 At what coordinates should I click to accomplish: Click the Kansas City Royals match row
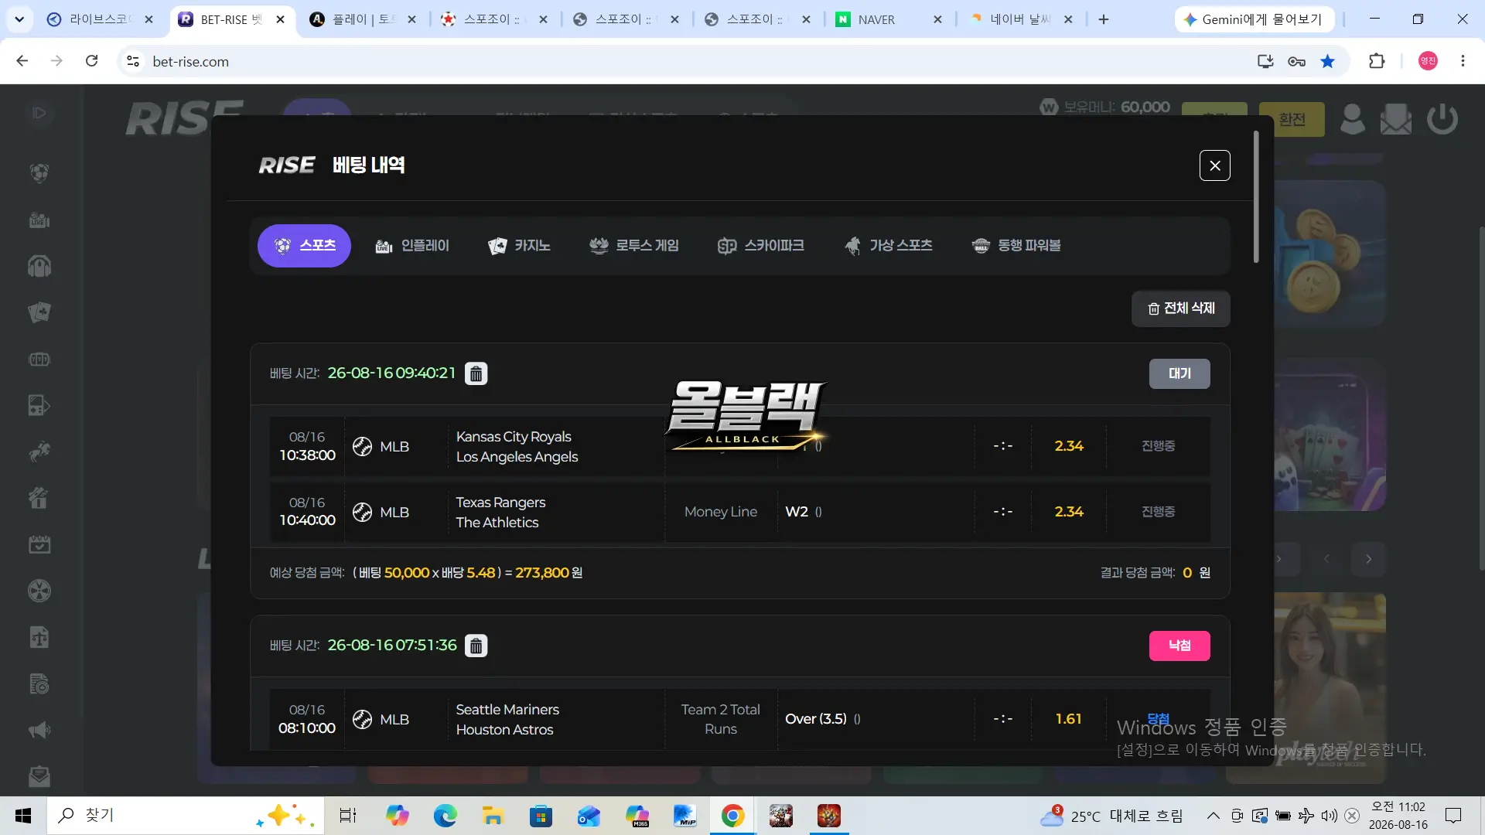pos(739,447)
